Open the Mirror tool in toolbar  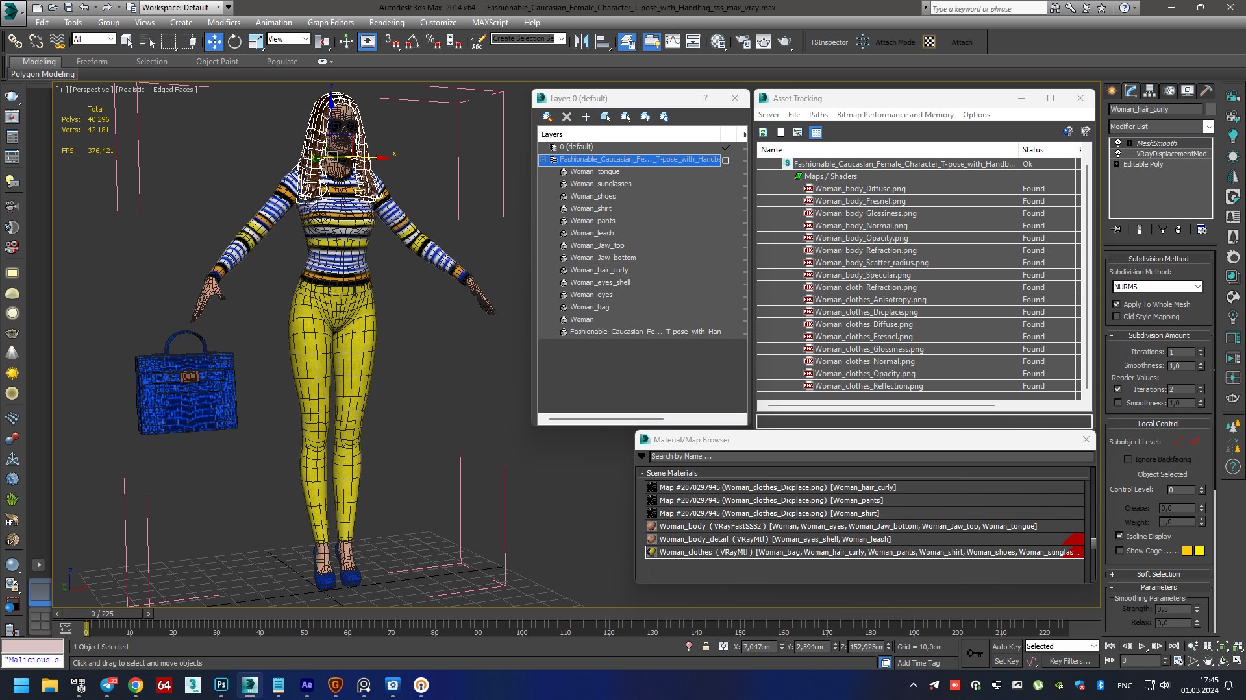[581, 42]
